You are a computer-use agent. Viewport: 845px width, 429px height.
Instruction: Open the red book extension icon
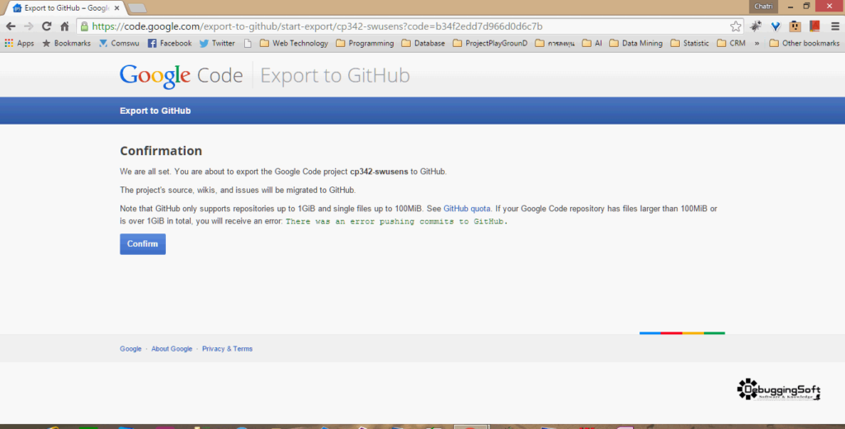[x=814, y=26]
